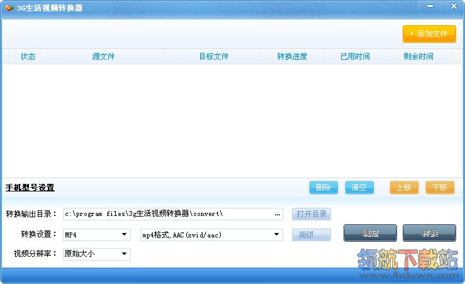Click the 视频分辨率： label
The width and height of the screenshot is (465, 284).
click(35, 254)
